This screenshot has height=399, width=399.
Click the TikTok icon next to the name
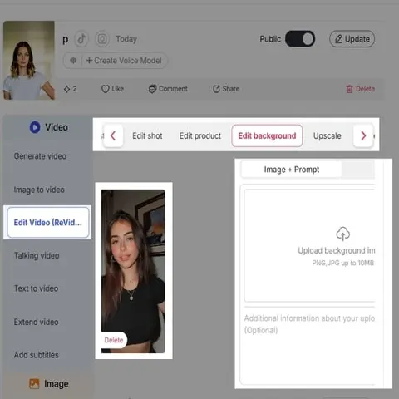point(81,39)
